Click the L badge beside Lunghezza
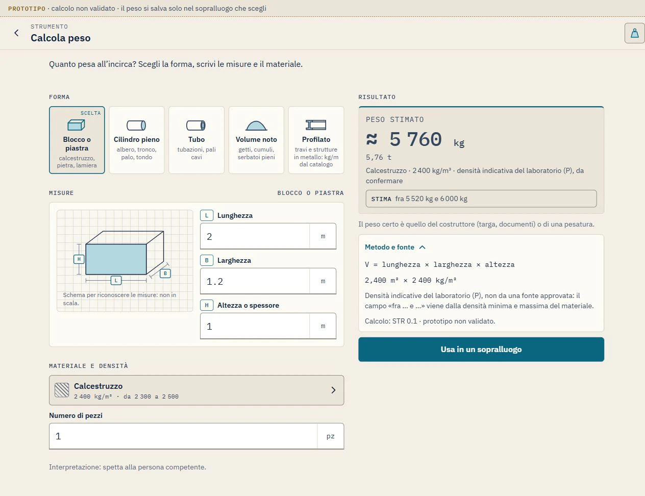645x496 pixels. [x=207, y=215]
